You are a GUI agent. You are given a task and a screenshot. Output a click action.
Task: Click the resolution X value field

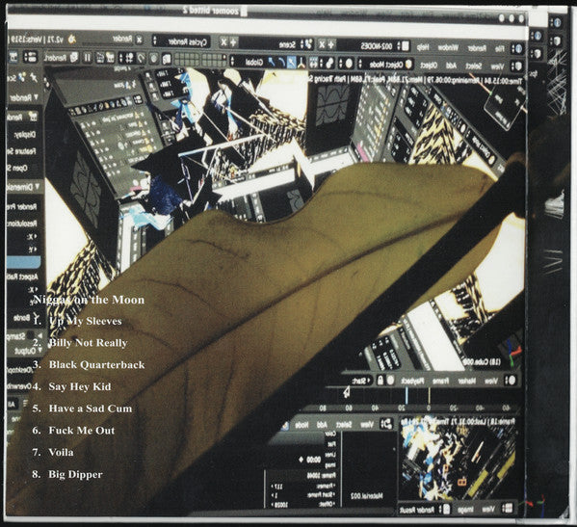(x=23, y=237)
